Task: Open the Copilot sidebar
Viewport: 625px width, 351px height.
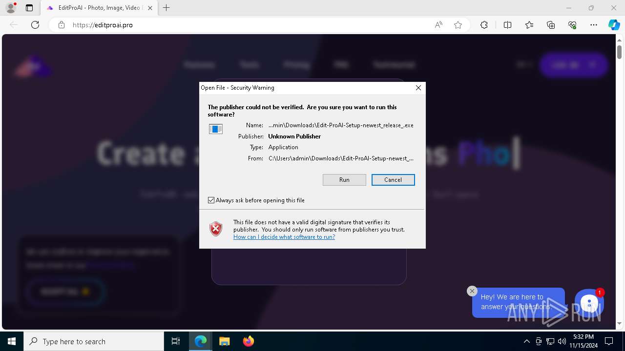Action: [614, 25]
